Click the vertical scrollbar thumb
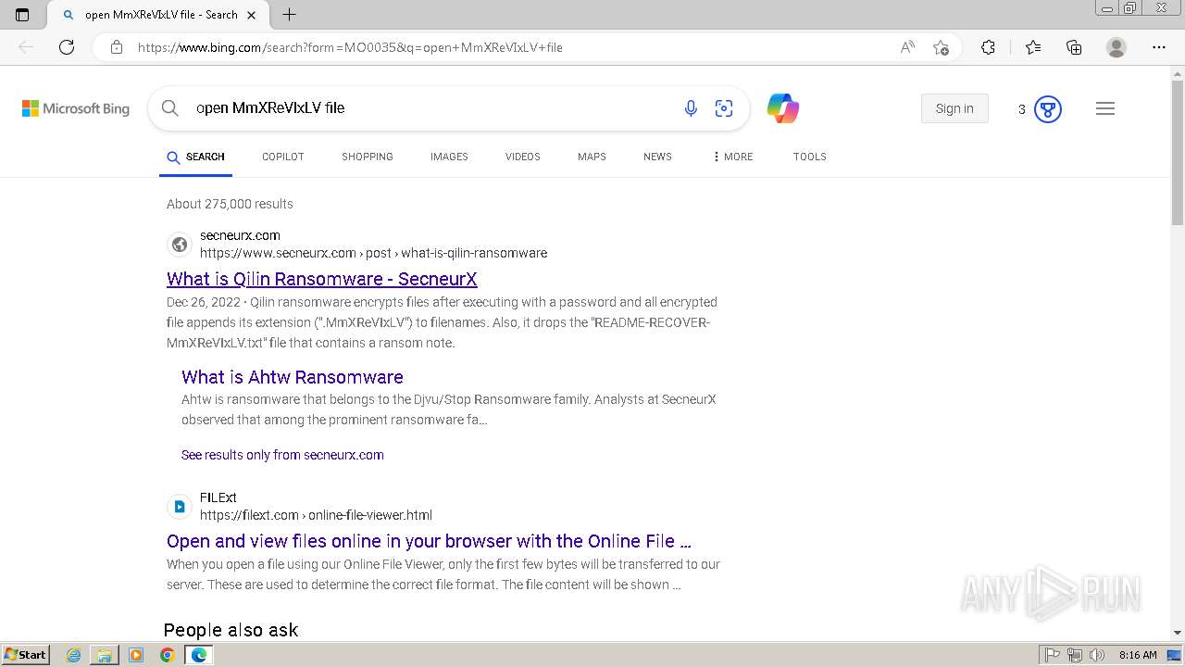The image size is (1185, 667). [x=1178, y=153]
